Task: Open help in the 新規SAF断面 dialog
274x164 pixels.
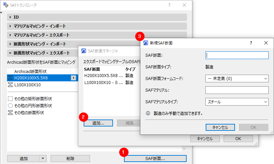Action: coord(251,43)
